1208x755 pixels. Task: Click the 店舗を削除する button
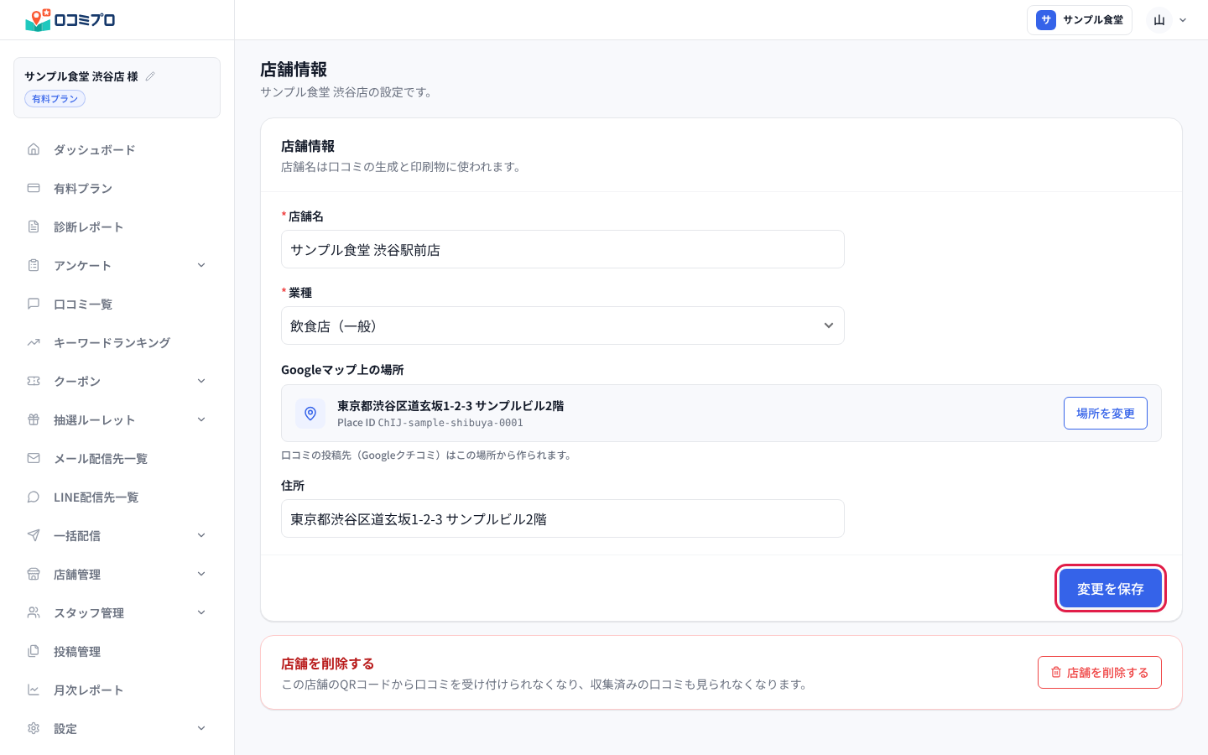pos(1100,672)
